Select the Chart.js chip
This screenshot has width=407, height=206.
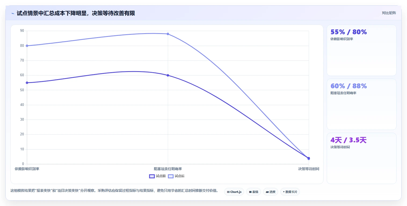(x=234, y=192)
